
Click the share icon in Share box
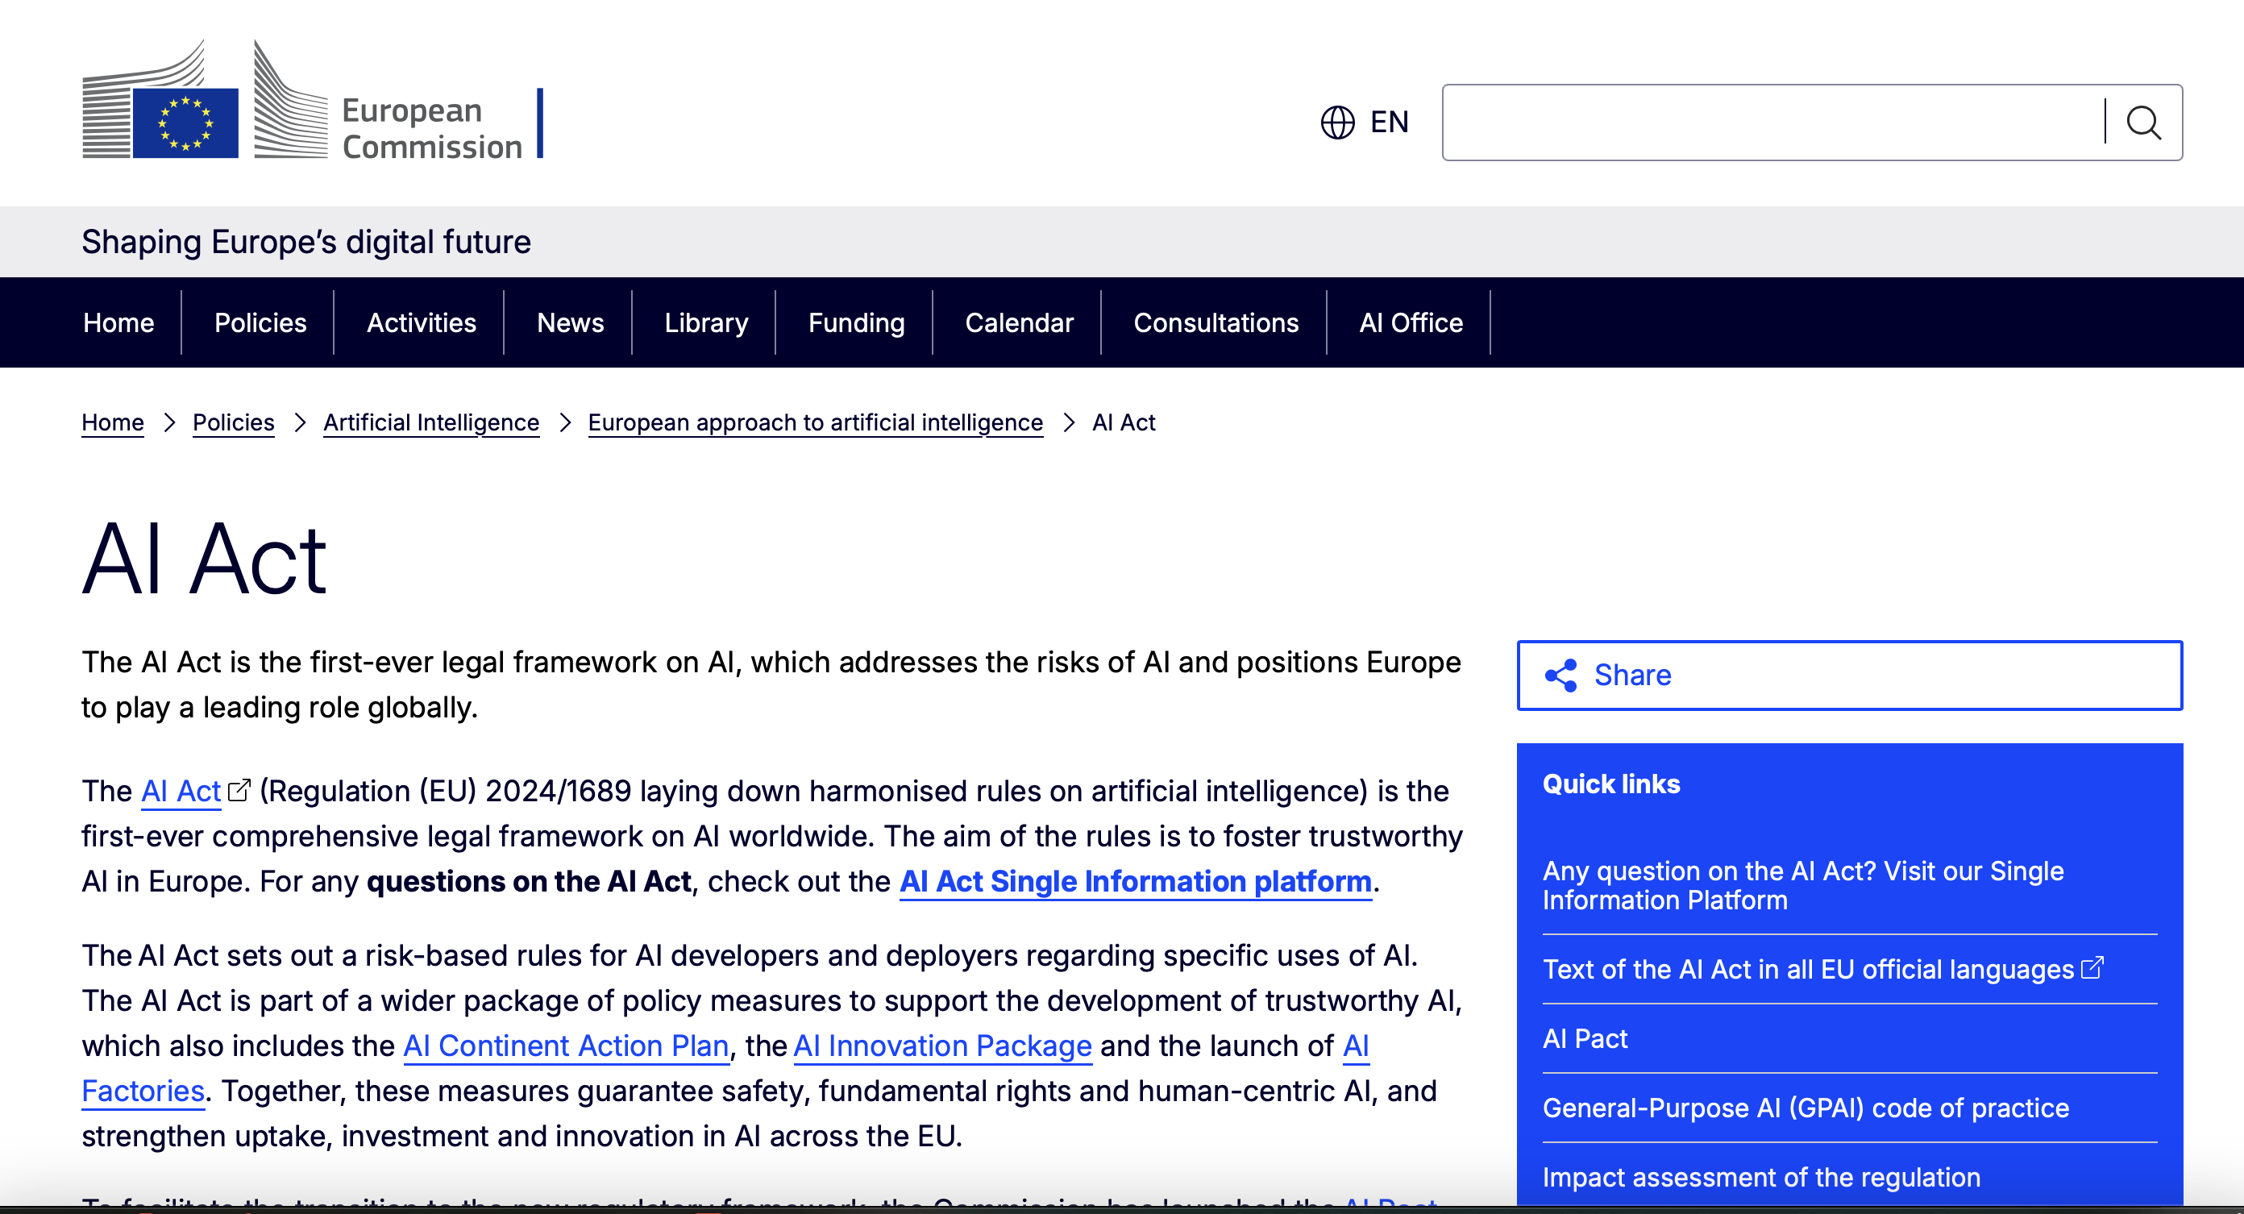click(1561, 676)
